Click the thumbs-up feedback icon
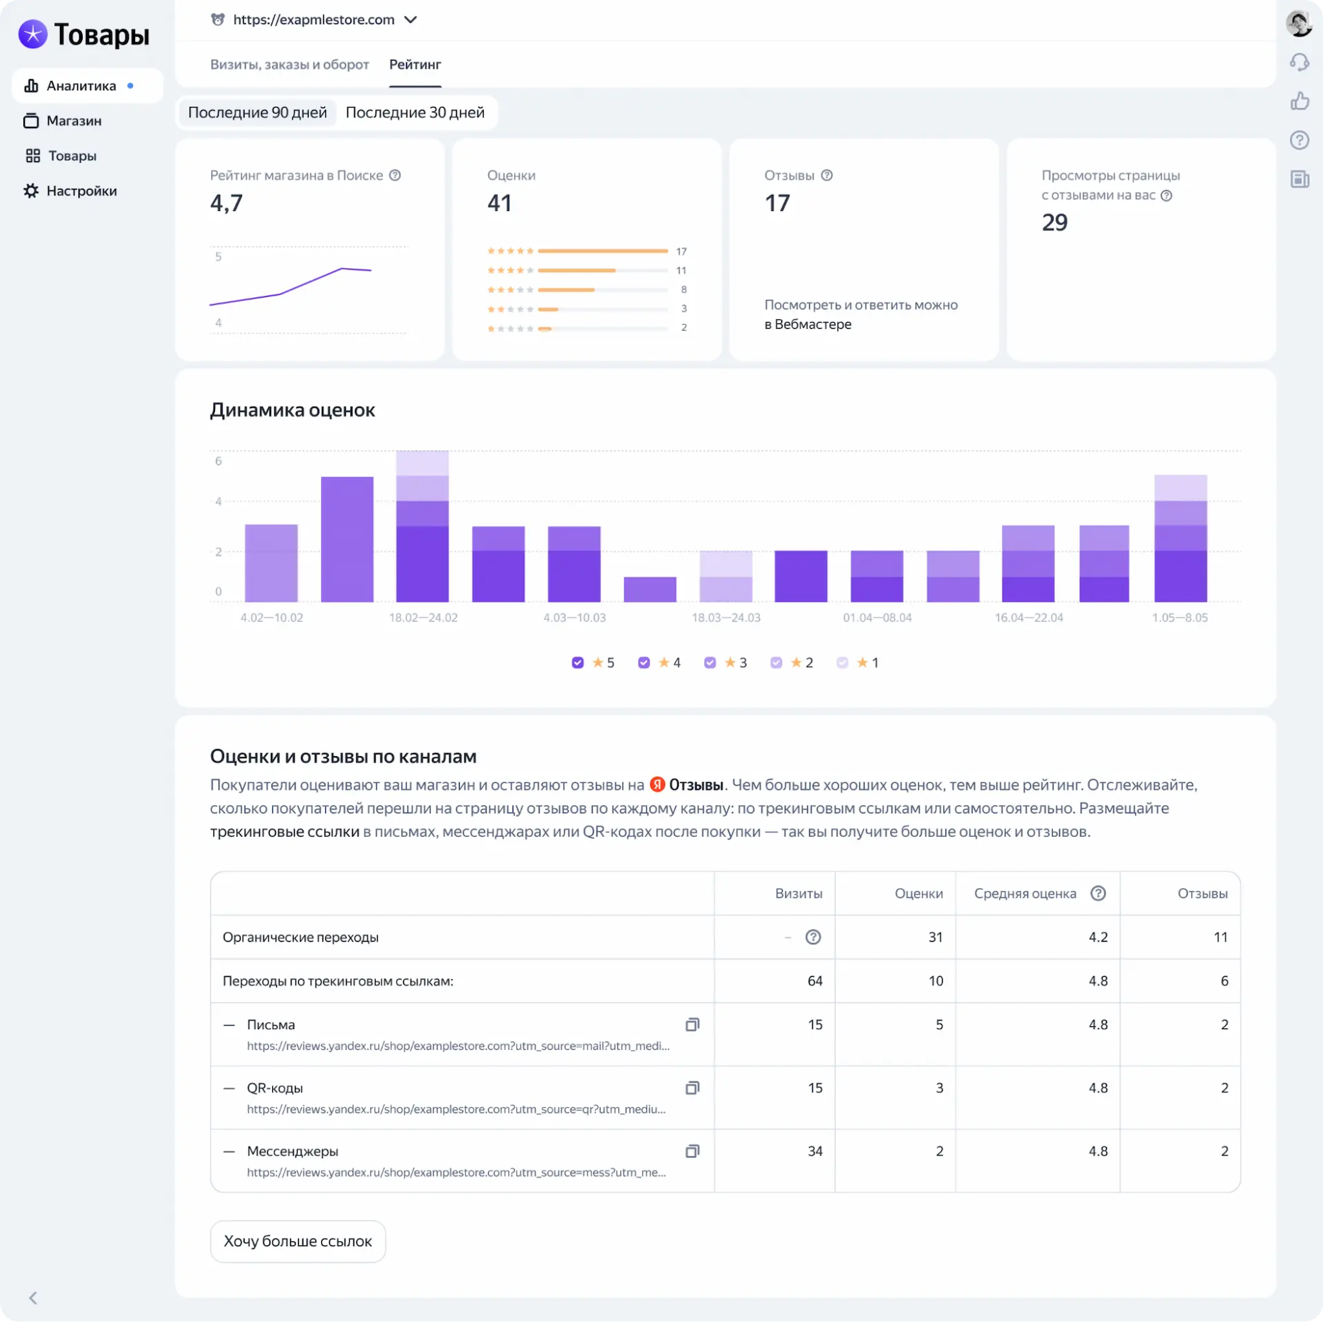 [x=1299, y=101]
